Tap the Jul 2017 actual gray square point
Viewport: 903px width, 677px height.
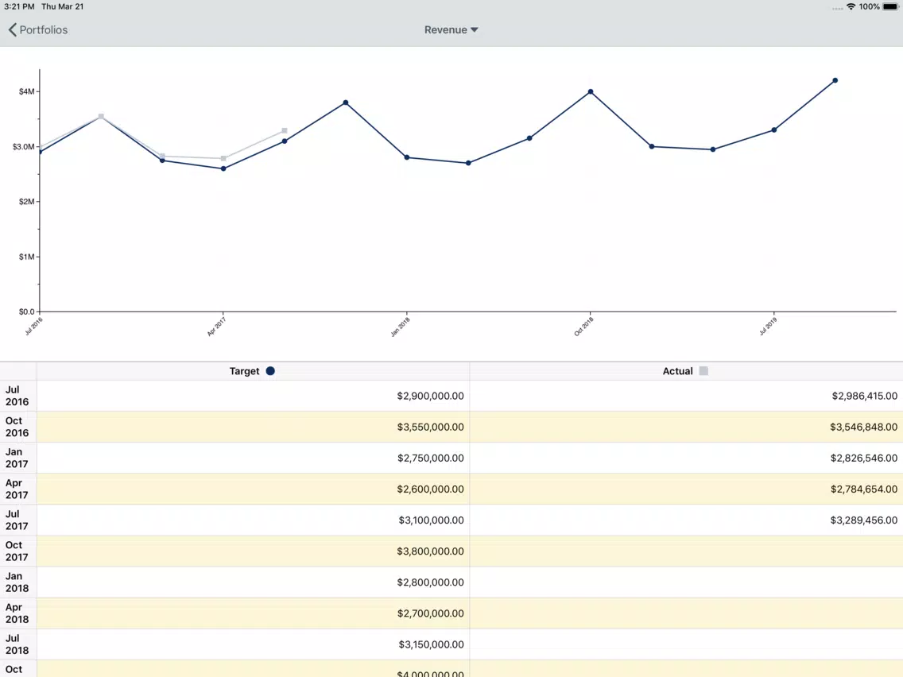pyautogui.click(x=285, y=130)
